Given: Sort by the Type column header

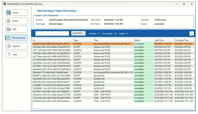Looking at the screenshot, I should click(83, 40).
